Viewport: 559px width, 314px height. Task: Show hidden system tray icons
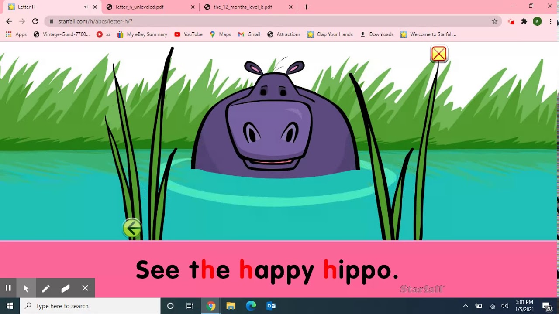(465, 306)
